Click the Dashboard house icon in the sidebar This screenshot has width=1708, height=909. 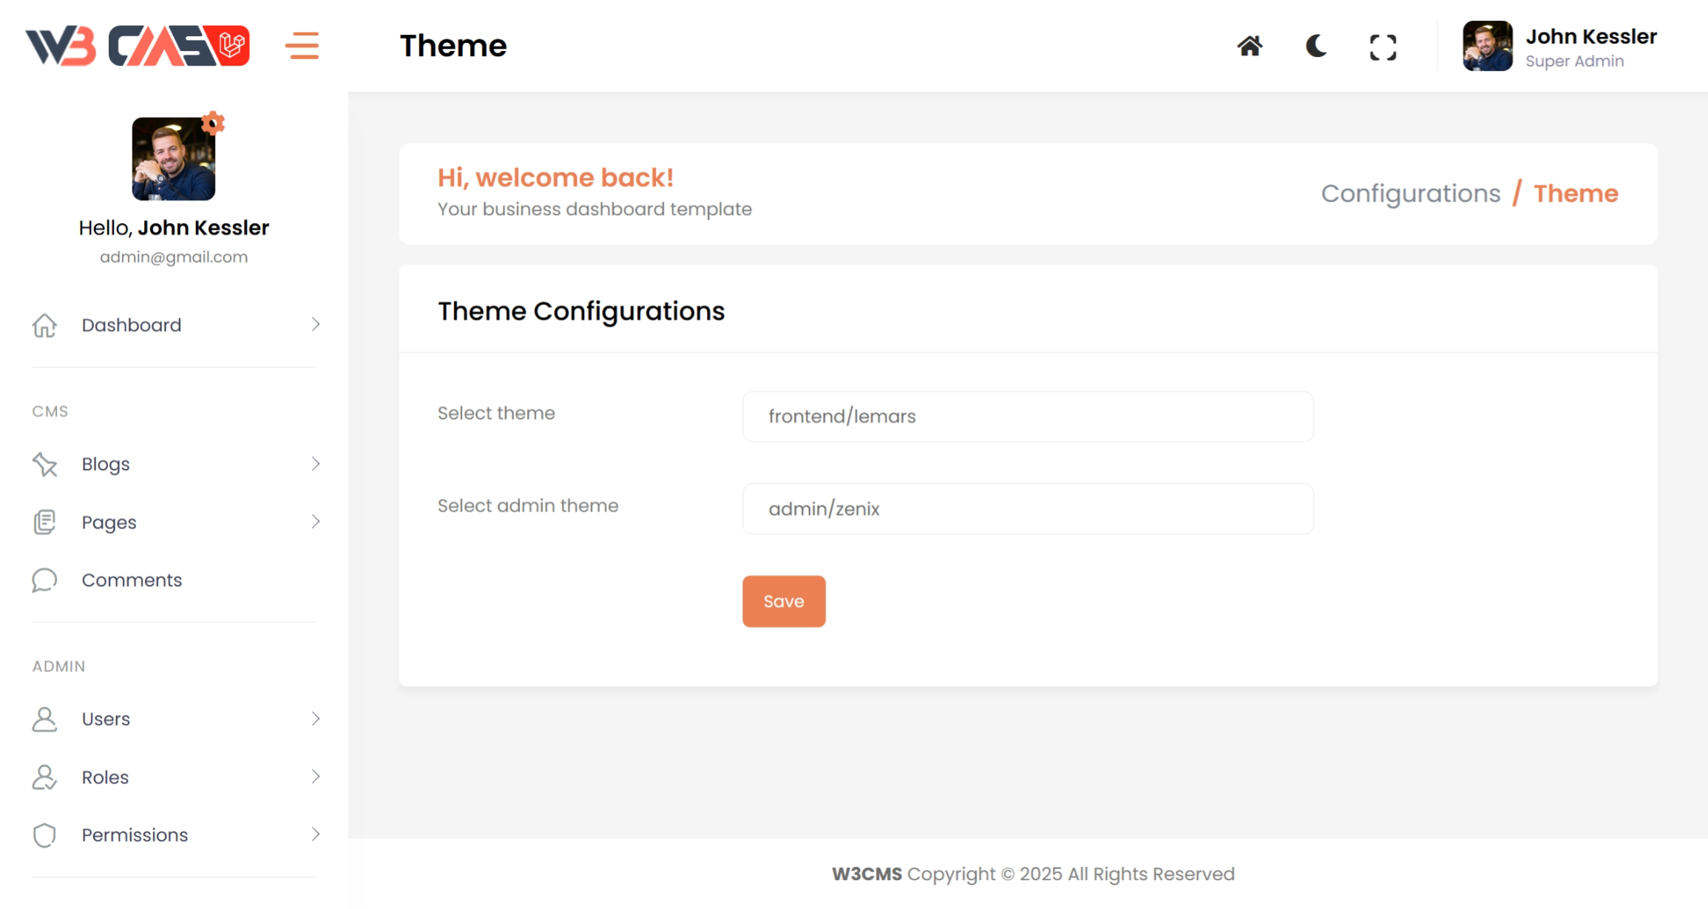44,325
